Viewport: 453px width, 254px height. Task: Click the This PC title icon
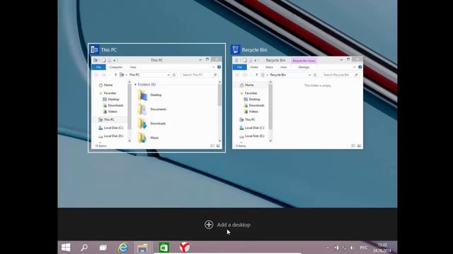coord(94,50)
